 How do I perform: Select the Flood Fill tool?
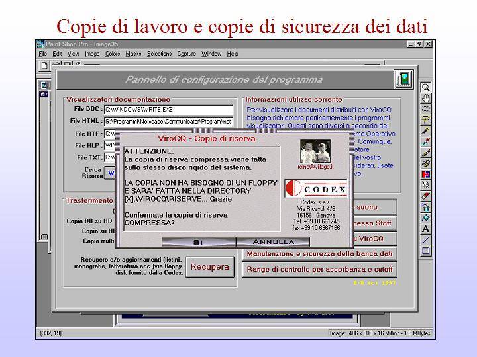pyautogui.click(x=425, y=218)
